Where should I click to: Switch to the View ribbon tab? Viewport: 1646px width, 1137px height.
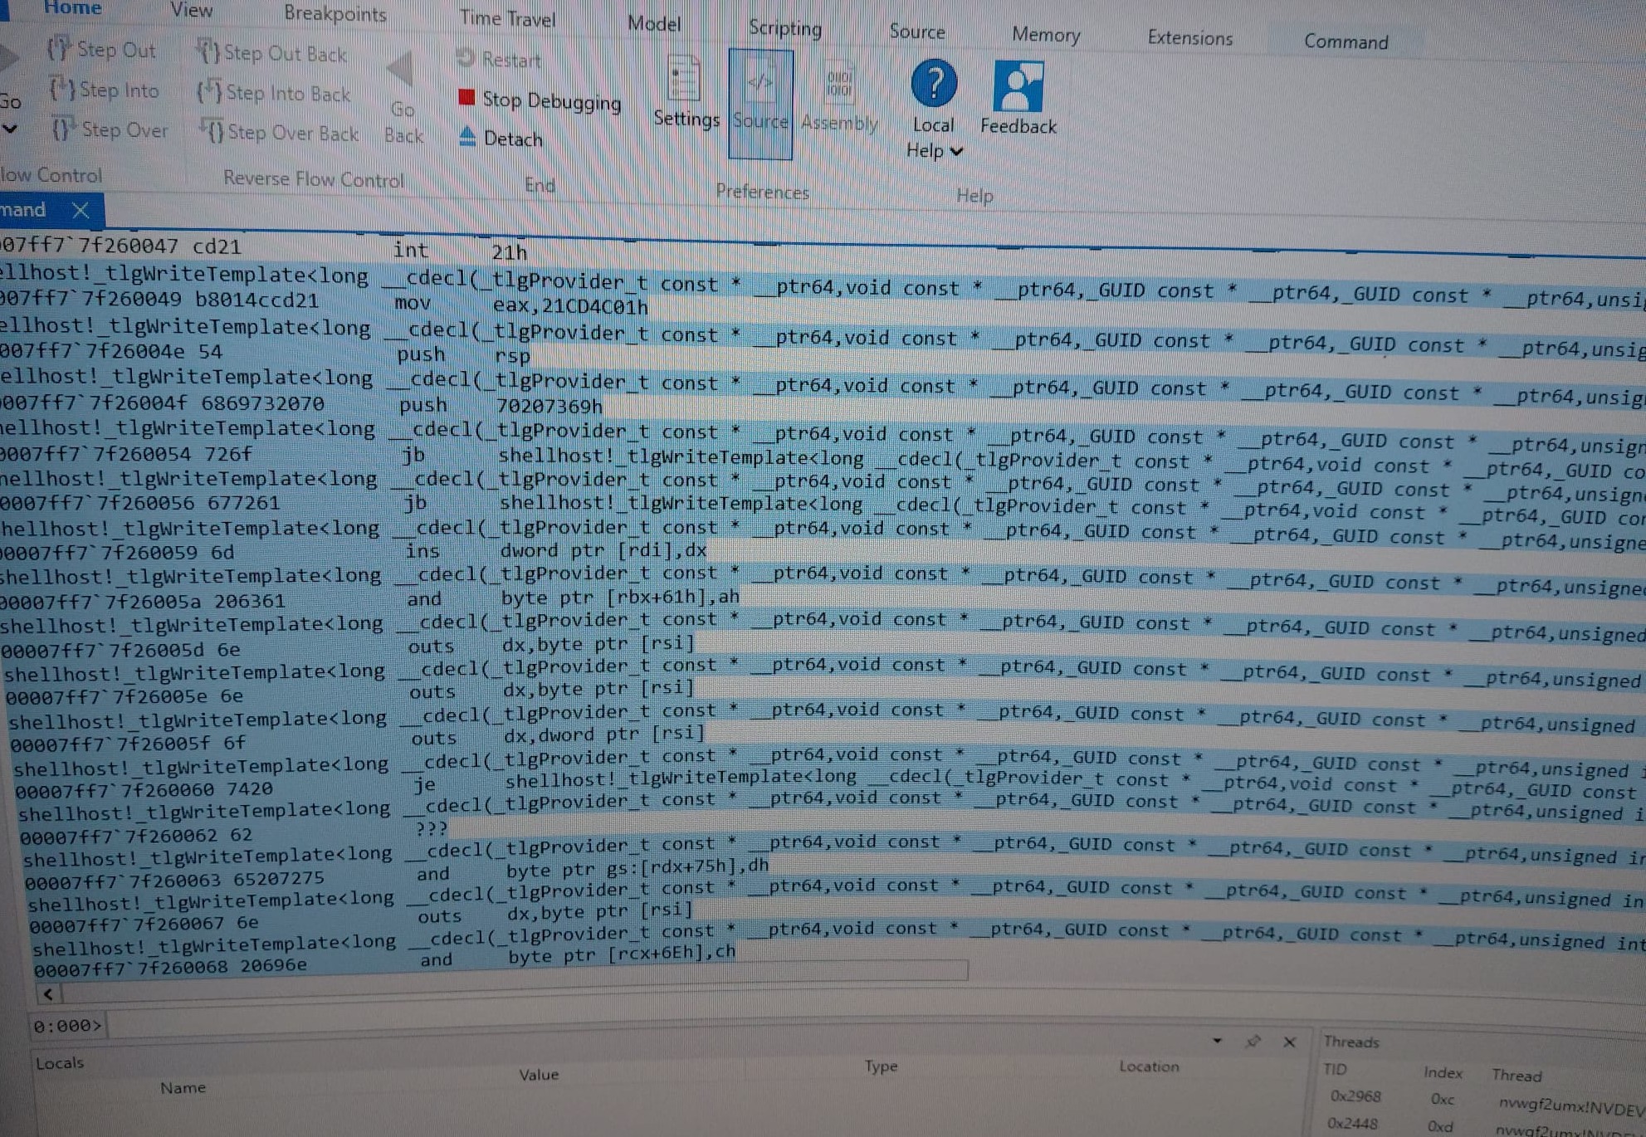click(x=191, y=11)
